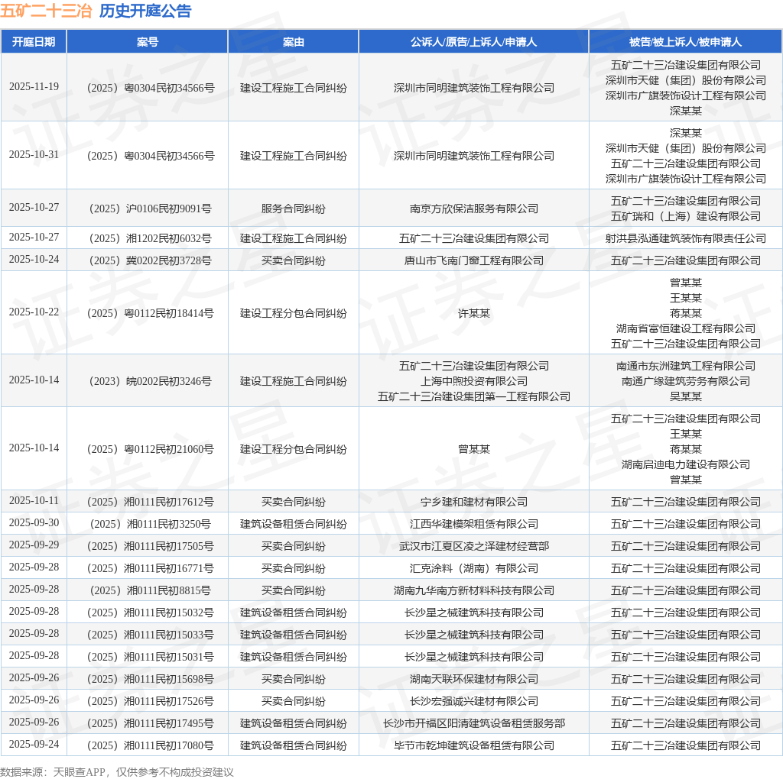This screenshot has width=783, height=779.
Task: Select case number (2025)湘0111民初15032号
Action: coord(151,613)
